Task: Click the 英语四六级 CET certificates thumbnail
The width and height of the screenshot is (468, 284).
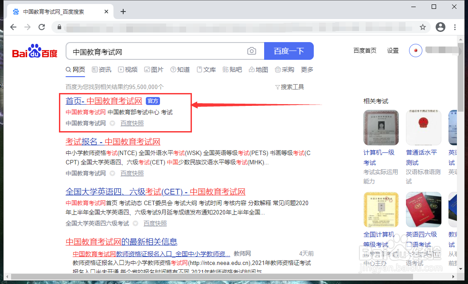Action: [424, 210]
